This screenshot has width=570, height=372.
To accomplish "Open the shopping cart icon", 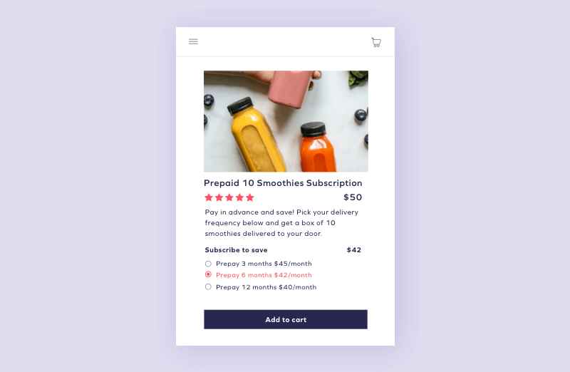I will [376, 42].
